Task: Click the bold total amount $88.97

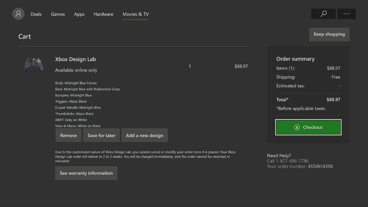Action: click(x=334, y=100)
